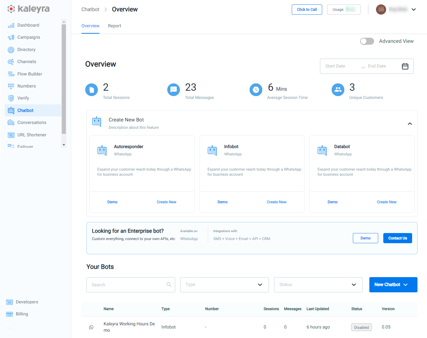The height and width of the screenshot is (338, 427).
Task: Click the Usage button
Action: tap(344, 10)
